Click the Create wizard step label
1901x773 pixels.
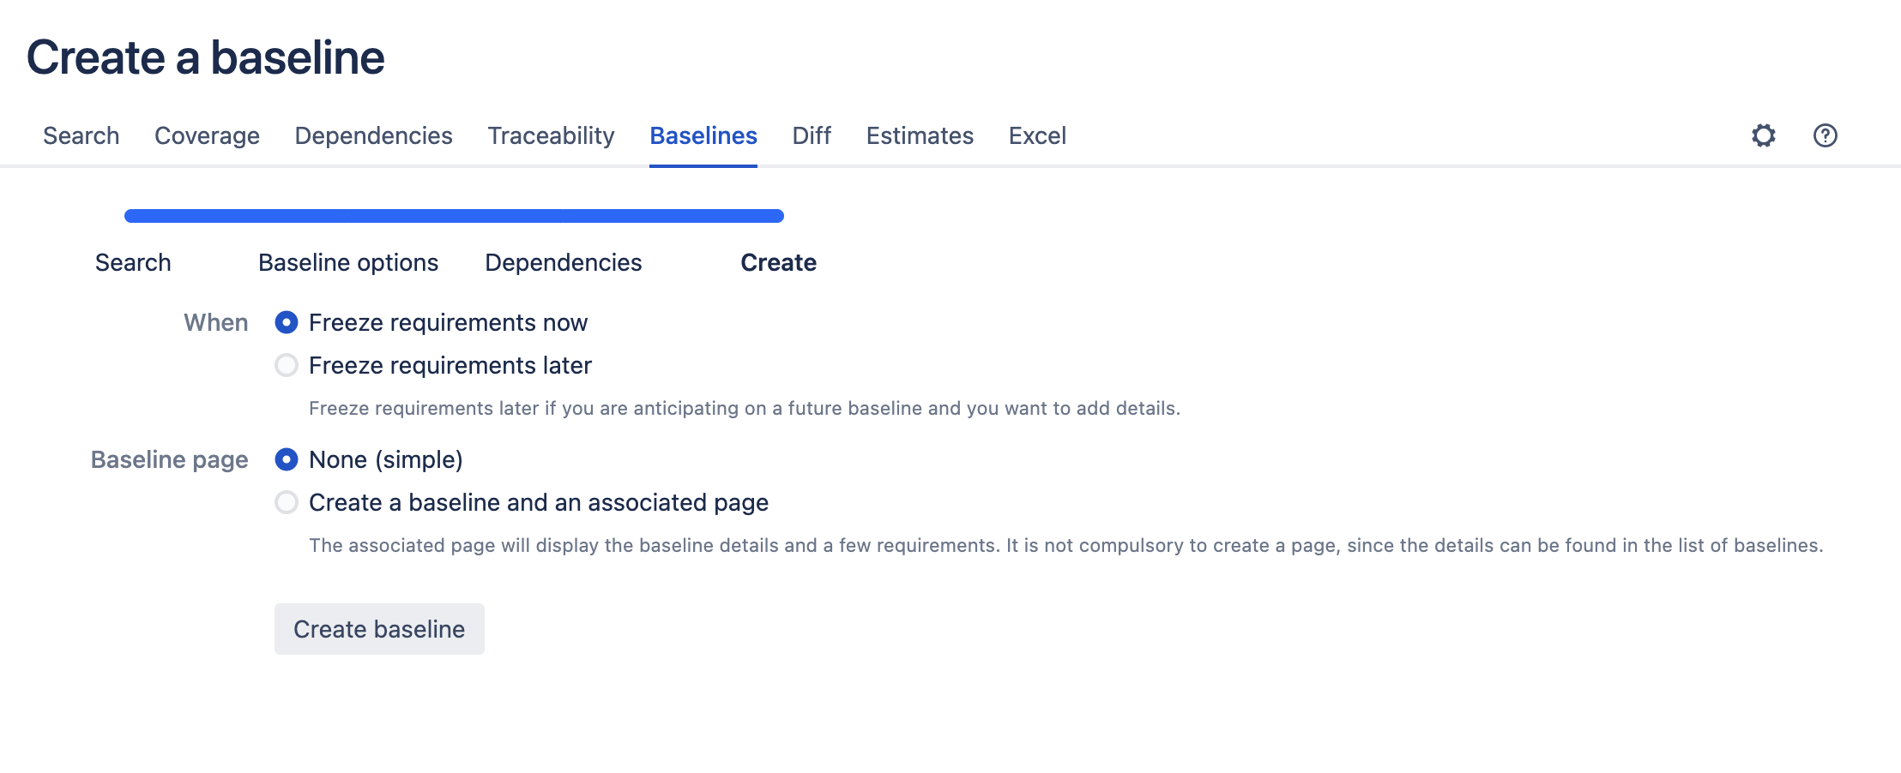coord(778,263)
